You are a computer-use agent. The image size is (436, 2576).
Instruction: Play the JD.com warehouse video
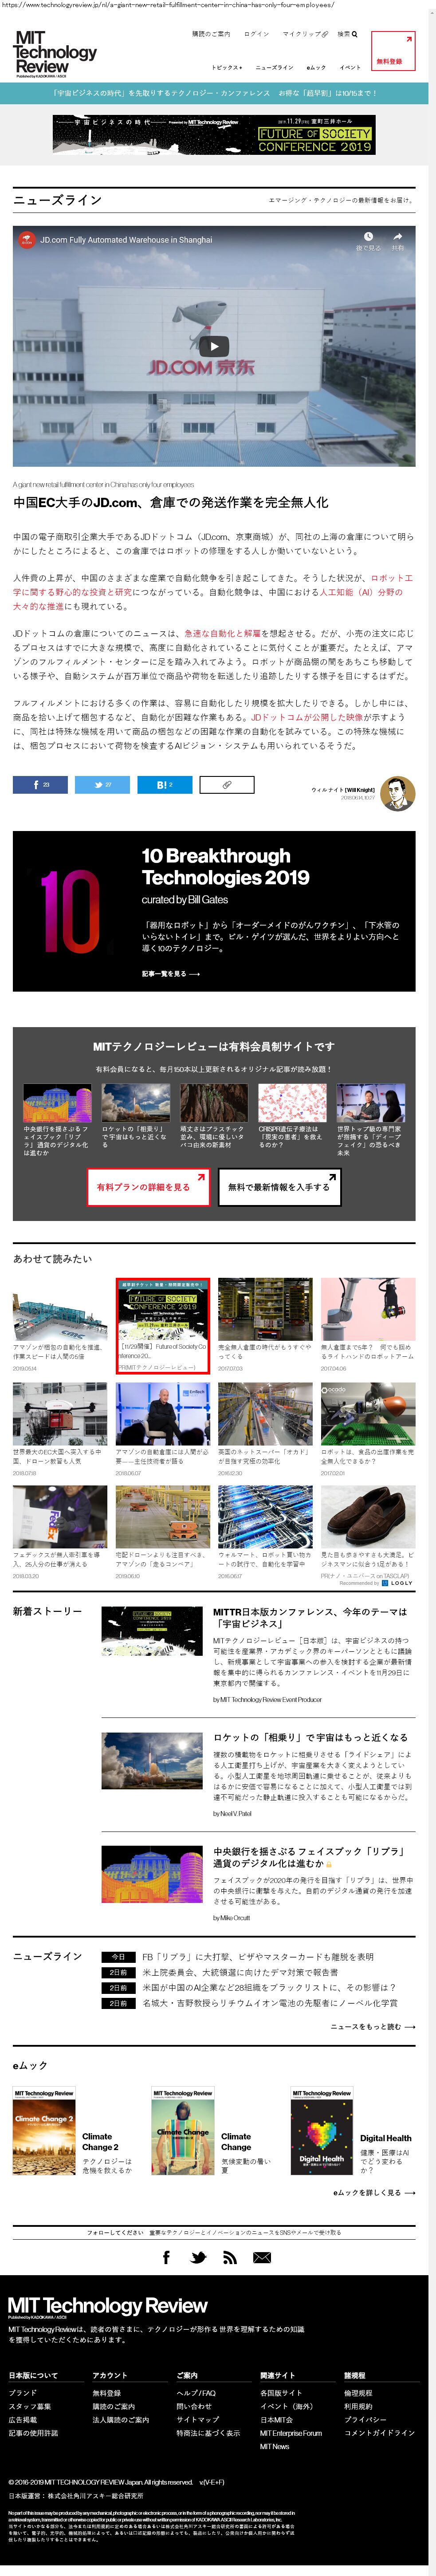[x=213, y=347]
